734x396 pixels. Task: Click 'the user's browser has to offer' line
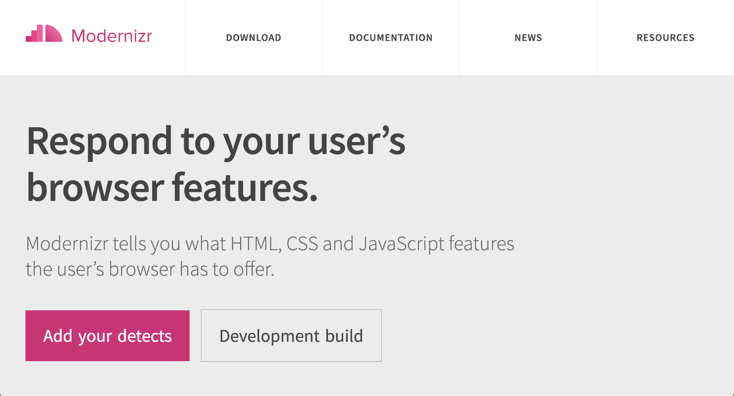150,269
